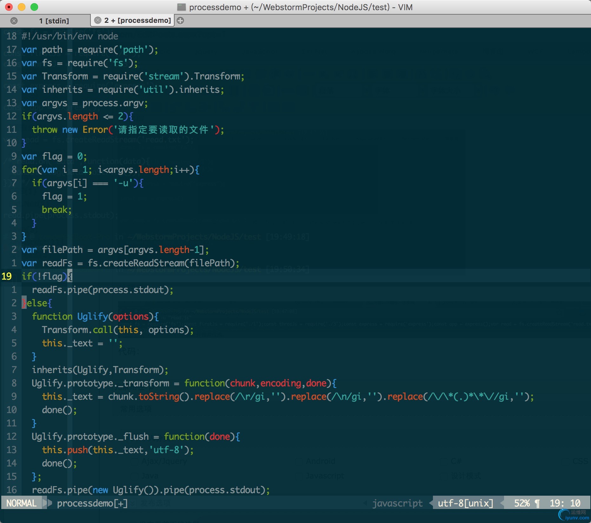Click the 'readFs.pipe(new Uglify())' last line
The width and height of the screenshot is (591, 523).
pyautogui.click(x=151, y=490)
